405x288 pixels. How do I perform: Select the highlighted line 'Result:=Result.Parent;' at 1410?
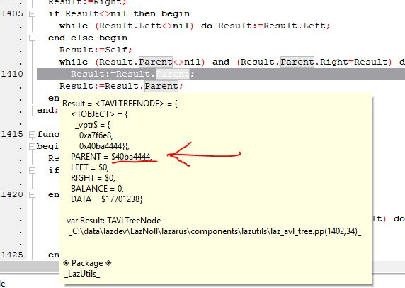[221, 74]
